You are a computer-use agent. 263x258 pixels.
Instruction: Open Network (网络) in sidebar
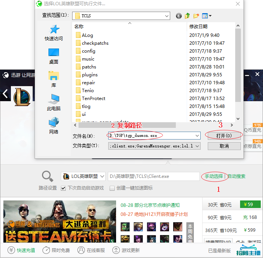pyautogui.click(x=54, y=126)
